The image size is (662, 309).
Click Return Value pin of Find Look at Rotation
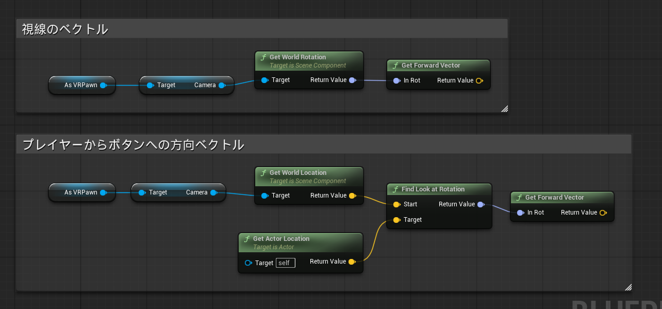coord(481,204)
